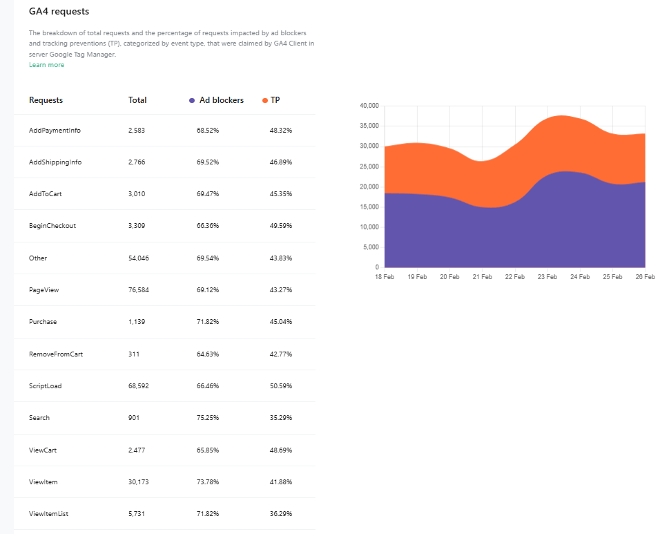The image size is (669, 534).
Task: Click the ViewItemList request name
Action: tap(48, 514)
